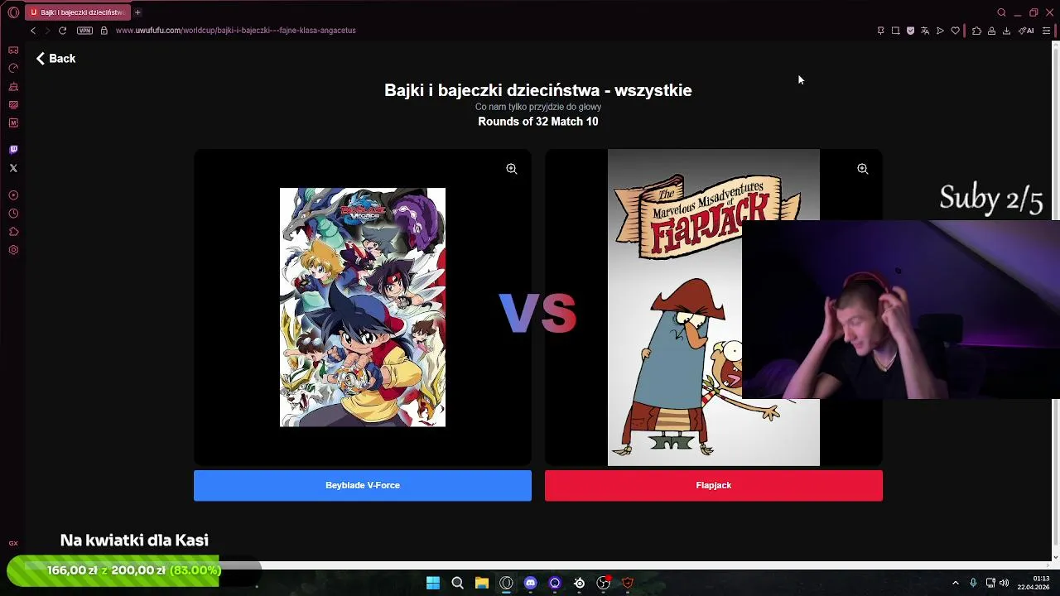Toggle the ad blocker shield icon
The width and height of the screenshot is (1060, 596).
click(910, 31)
